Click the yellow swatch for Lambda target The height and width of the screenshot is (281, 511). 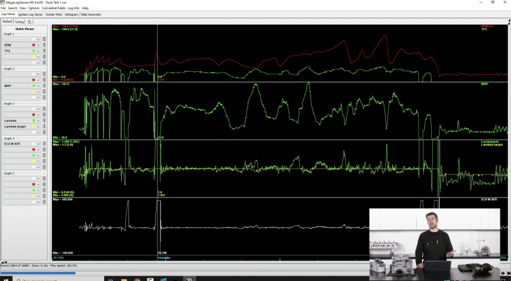pyautogui.click(x=33, y=127)
